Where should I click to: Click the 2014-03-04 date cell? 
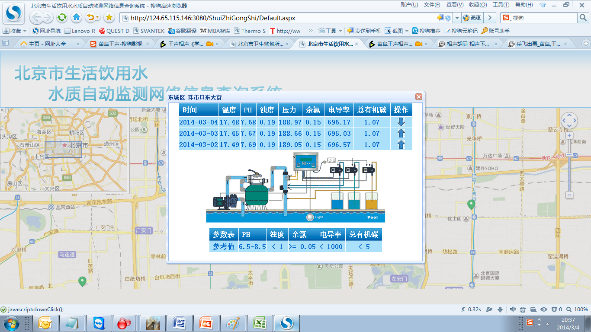pos(199,122)
